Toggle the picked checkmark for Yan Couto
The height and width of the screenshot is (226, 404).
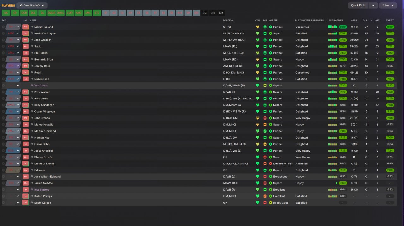[3, 86]
